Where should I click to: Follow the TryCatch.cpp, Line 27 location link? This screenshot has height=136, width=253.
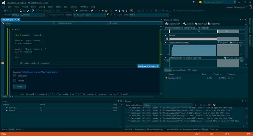(x=40, y=72)
